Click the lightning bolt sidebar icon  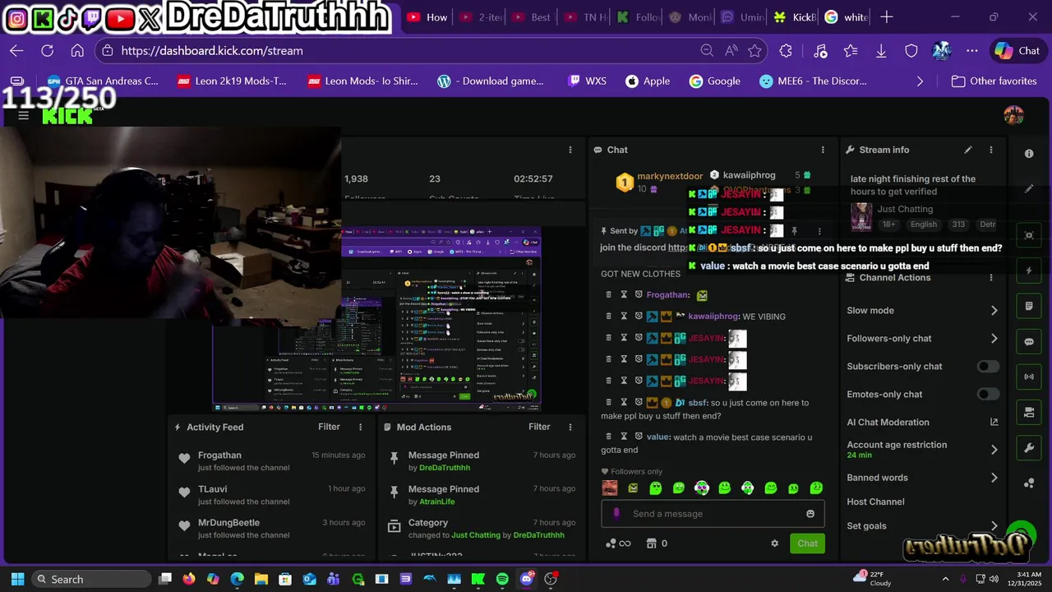(1029, 271)
